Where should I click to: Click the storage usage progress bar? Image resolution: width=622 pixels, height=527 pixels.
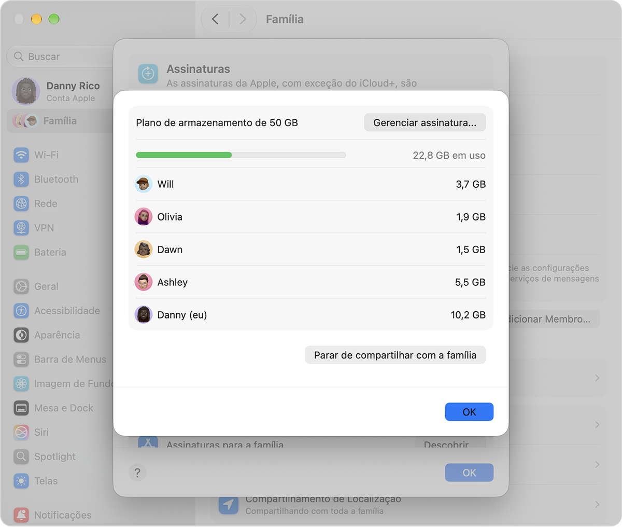click(241, 155)
